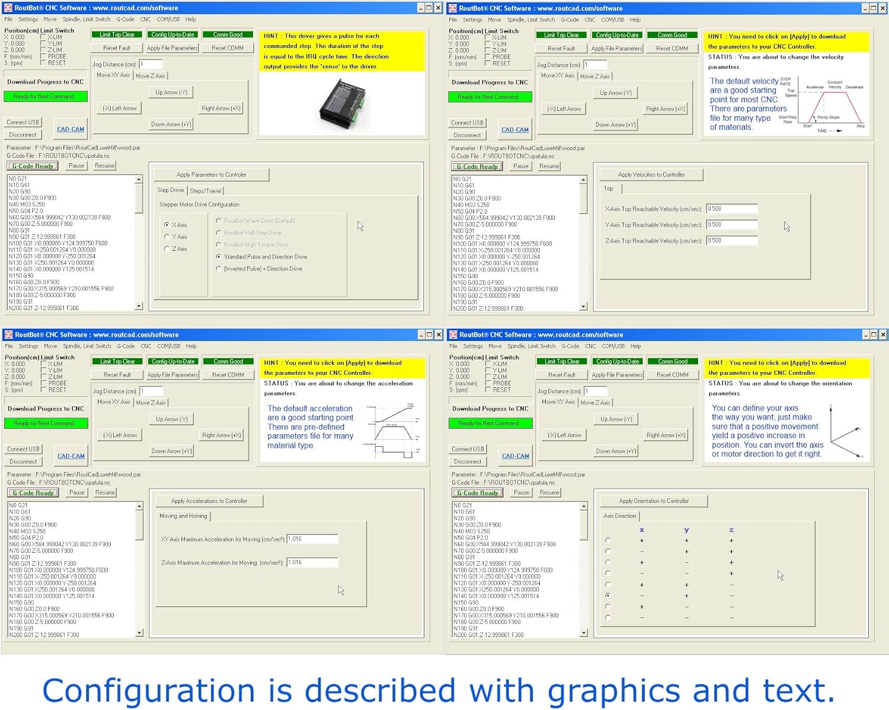
Task: Select the Standard Pulse and Direction Drive option
Action: [219, 257]
